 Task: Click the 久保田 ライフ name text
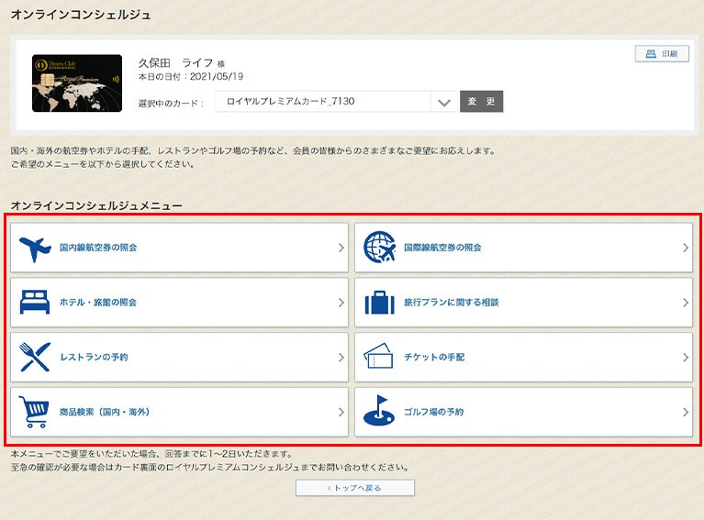coord(175,62)
